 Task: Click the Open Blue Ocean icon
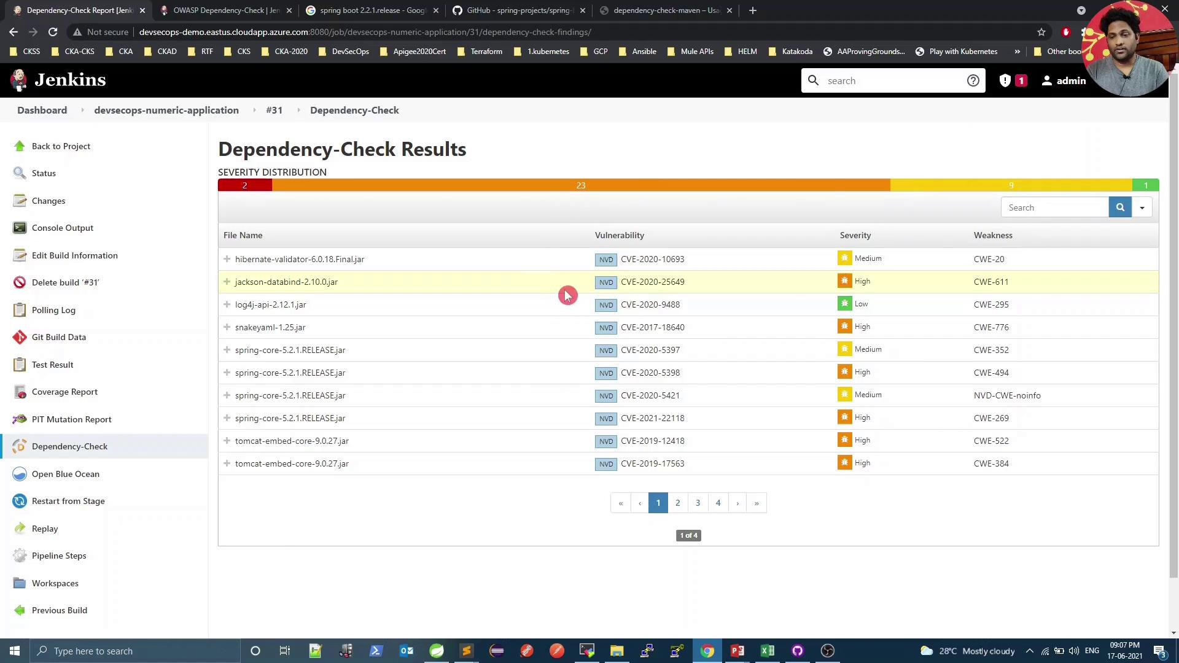[x=20, y=474]
